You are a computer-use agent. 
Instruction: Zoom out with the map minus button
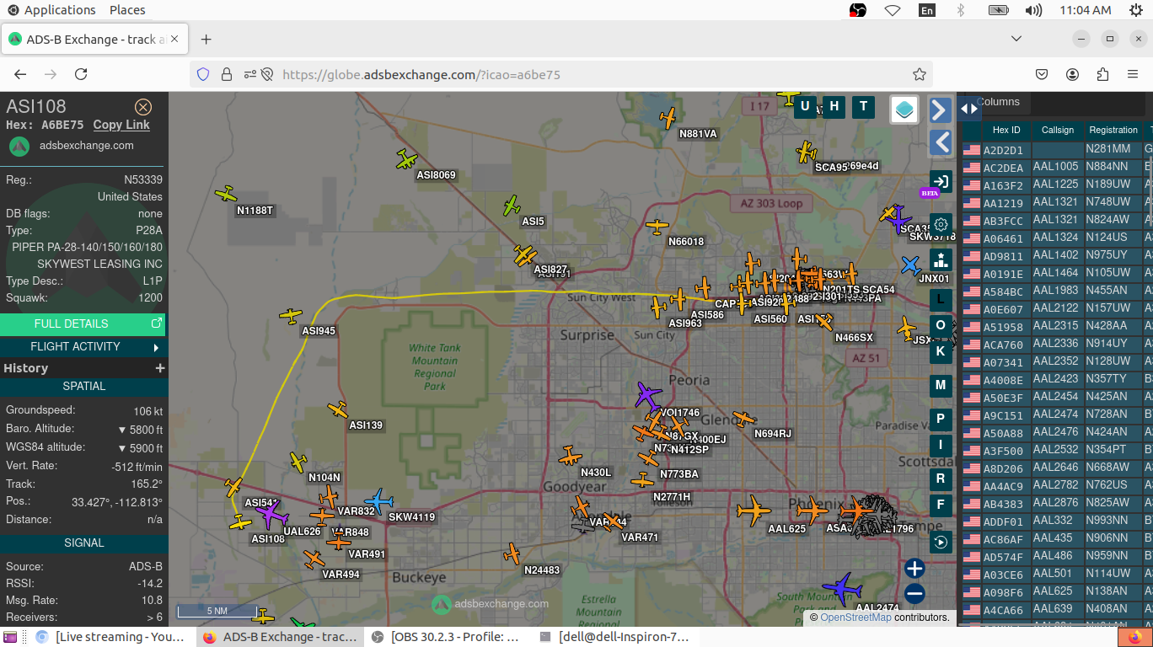click(914, 594)
